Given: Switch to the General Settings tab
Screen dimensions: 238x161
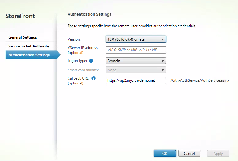Looking at the screenshot, I should pyautogui.click(x=23, y=37).
